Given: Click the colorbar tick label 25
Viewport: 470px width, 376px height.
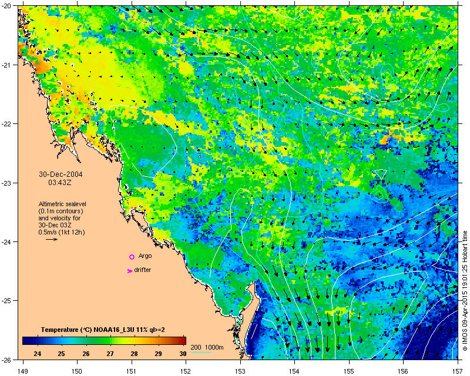Looking at the screenshot, I should tap(62, 354).
